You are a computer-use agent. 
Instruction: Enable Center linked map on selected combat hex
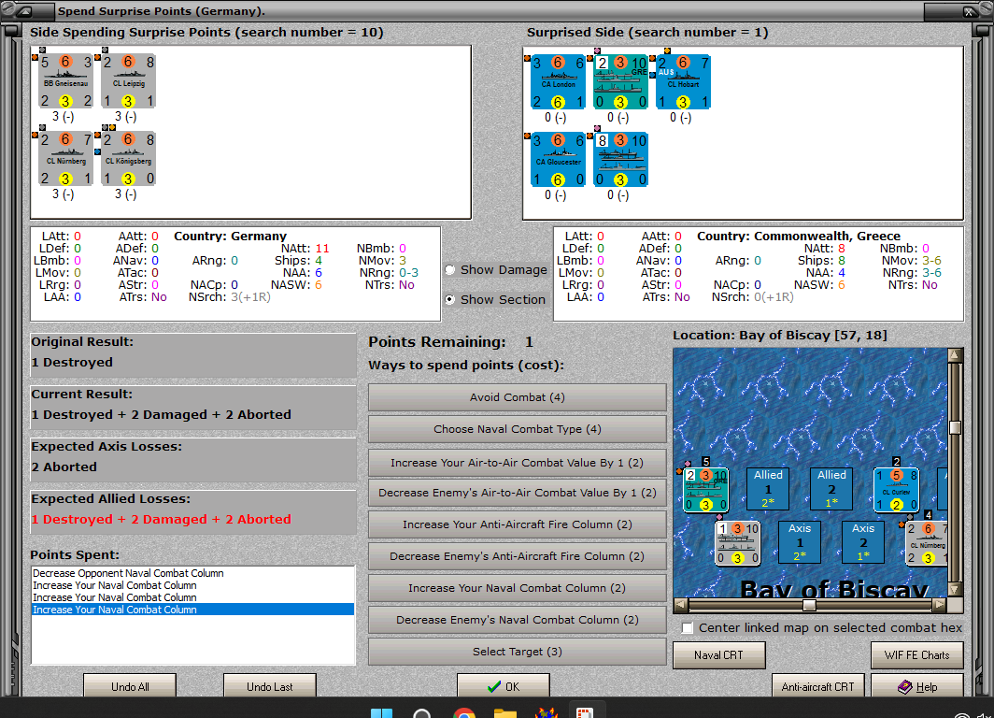coord(688,628)
